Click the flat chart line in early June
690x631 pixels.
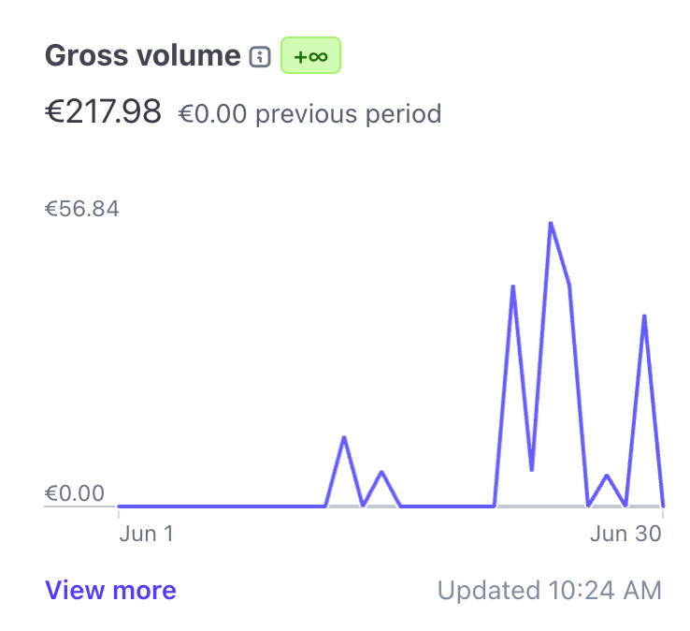(x=215, y=506)
